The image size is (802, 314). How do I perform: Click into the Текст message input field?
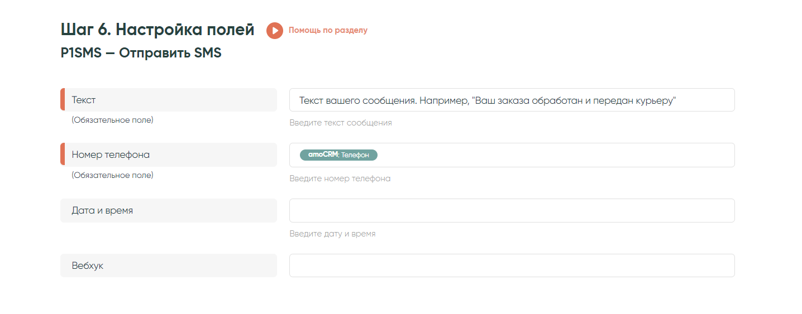point(511,100)
